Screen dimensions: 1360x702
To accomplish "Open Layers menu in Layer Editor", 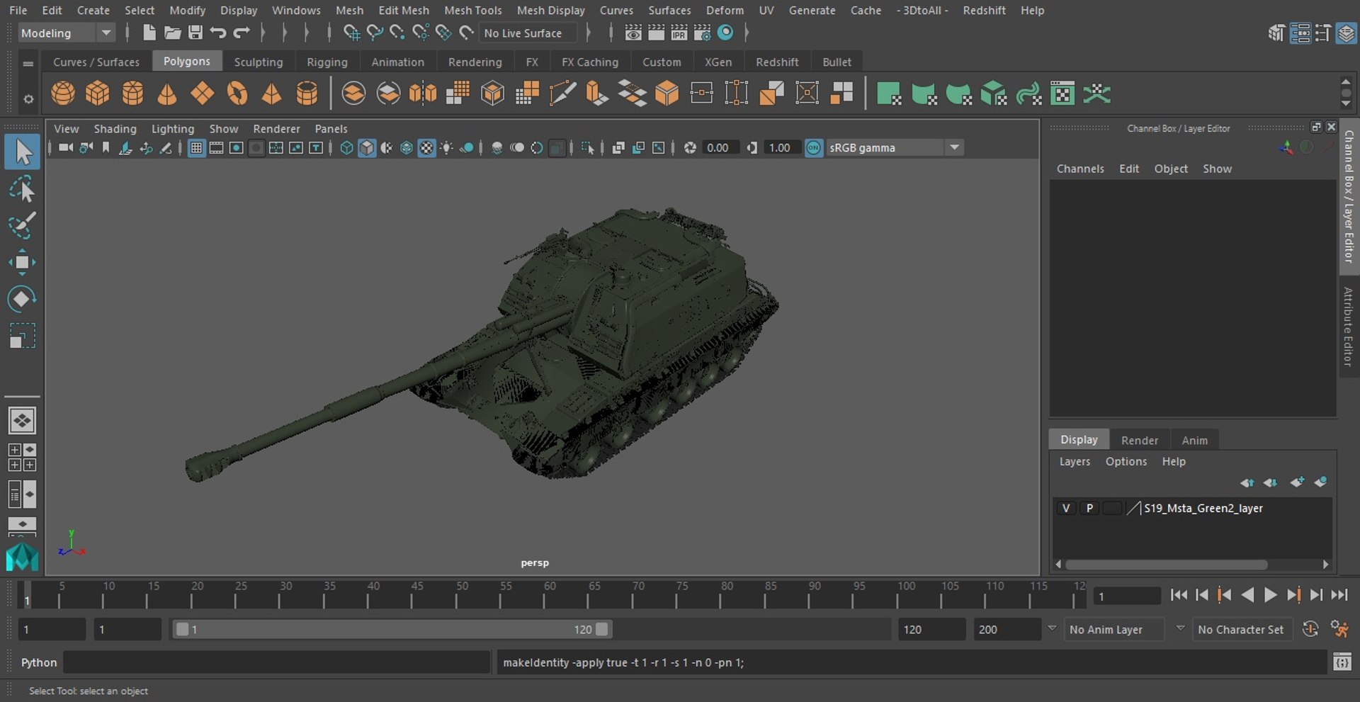I will tap(1075, 461).
